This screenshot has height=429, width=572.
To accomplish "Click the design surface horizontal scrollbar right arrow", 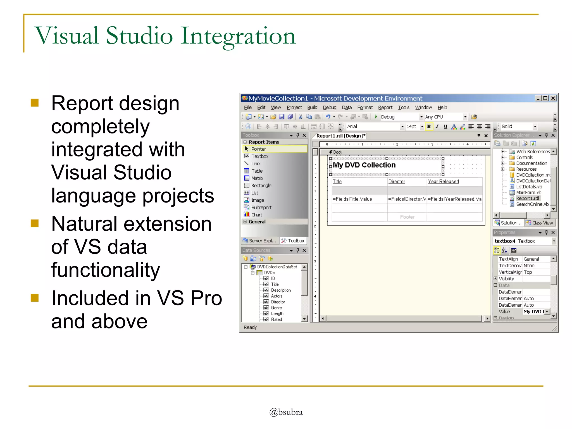I will click(487, 318).
